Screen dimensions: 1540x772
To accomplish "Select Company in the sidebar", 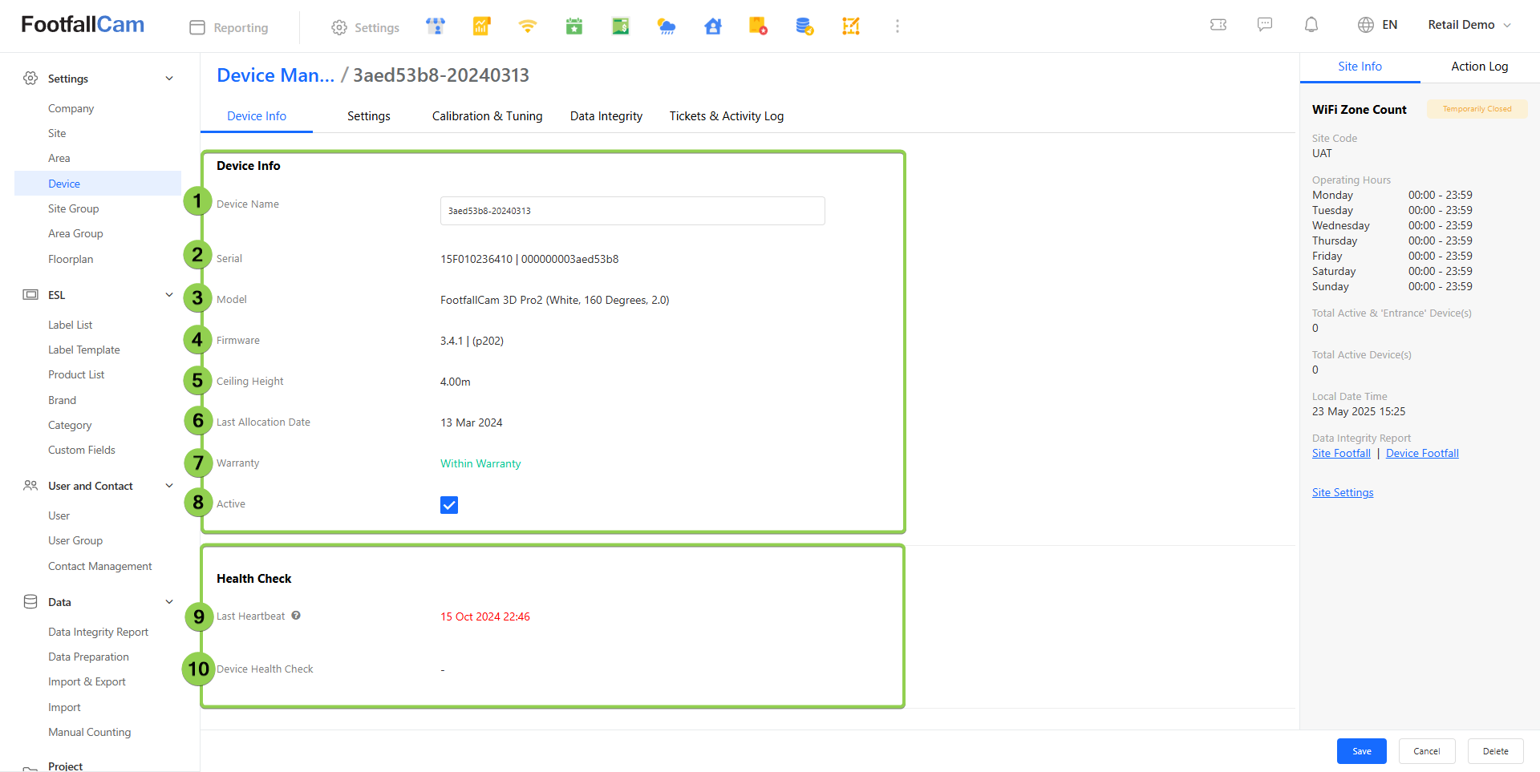I will [71, 108].
